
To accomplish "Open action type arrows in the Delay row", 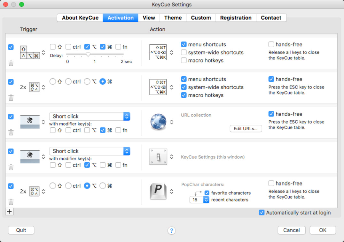I will (x=172, y=53).
